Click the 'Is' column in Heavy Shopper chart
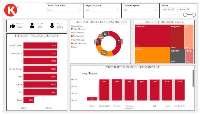This screenshot has width=200, height=114. tap(142, 90)
